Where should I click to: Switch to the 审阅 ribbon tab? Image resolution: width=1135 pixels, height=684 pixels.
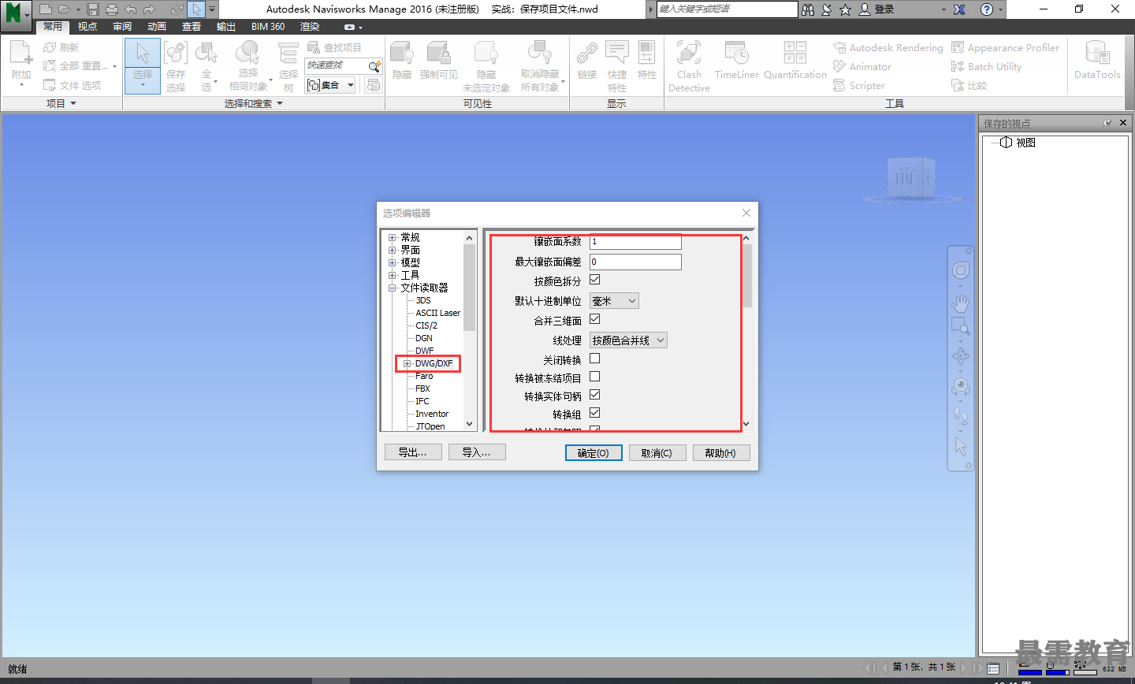click(x=122, y=27)
